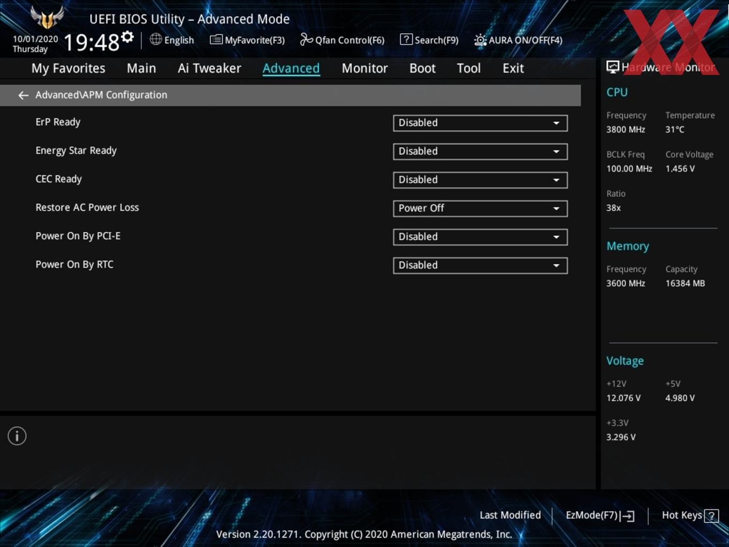Image resolution: width=729 pixels, height=547 pixels.
Task: Open MyFavorite list icon
Action: [x=216, y=40]
